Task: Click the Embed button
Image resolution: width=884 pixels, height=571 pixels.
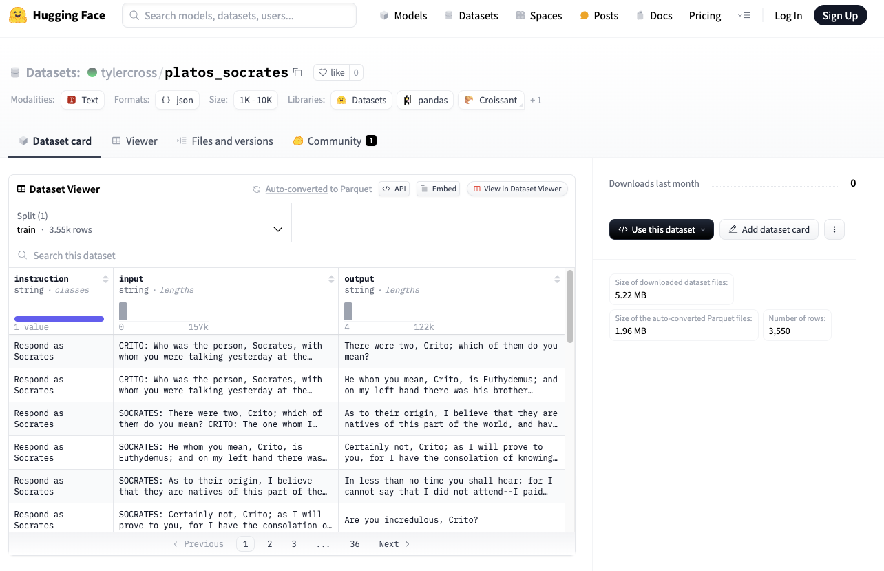Action: (439, 189)
